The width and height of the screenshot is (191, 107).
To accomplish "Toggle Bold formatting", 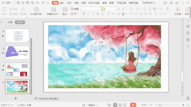I will click(84, 14).
